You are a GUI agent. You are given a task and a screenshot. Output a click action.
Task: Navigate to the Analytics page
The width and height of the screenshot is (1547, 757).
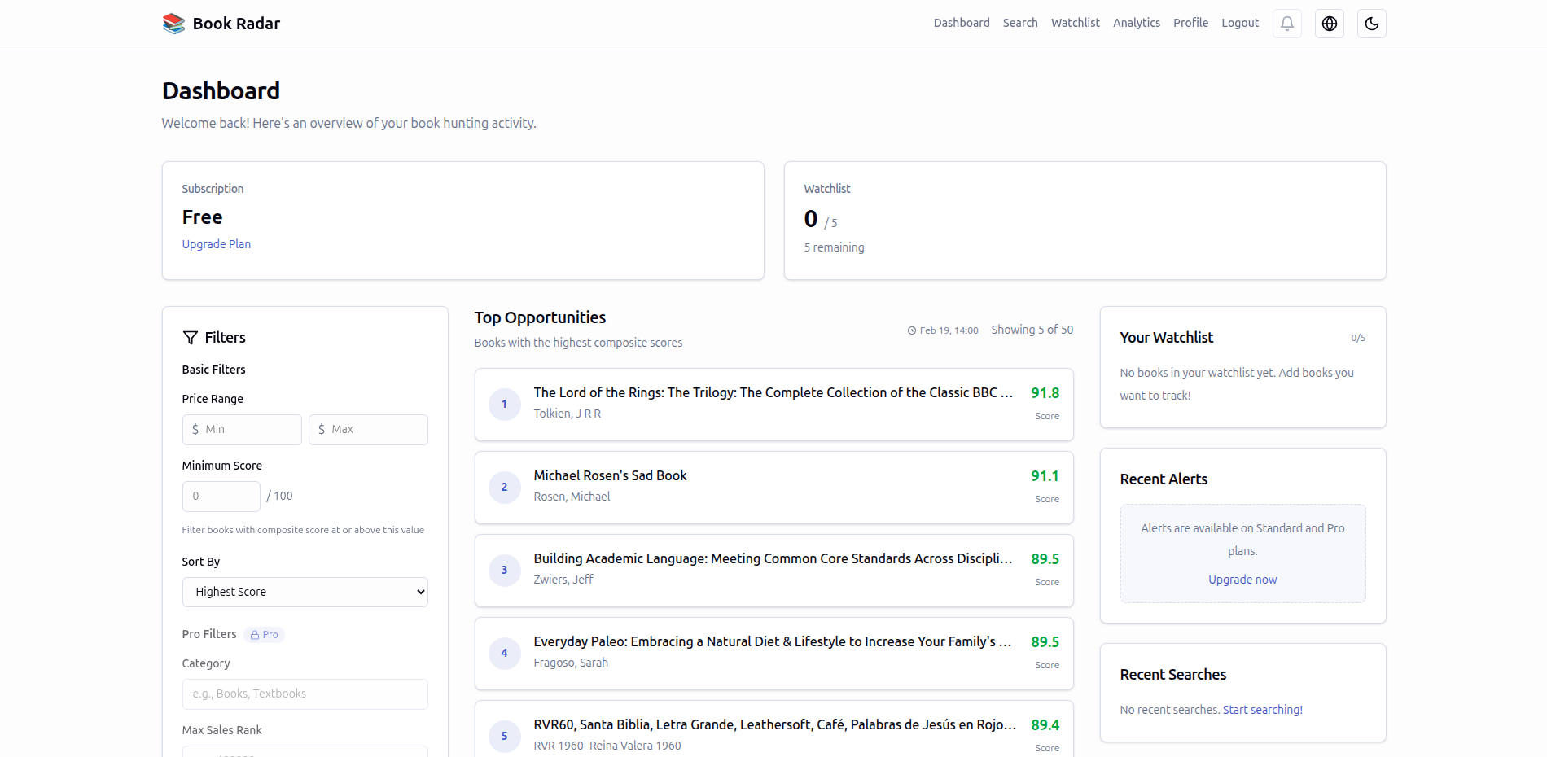pos(1136,23)
